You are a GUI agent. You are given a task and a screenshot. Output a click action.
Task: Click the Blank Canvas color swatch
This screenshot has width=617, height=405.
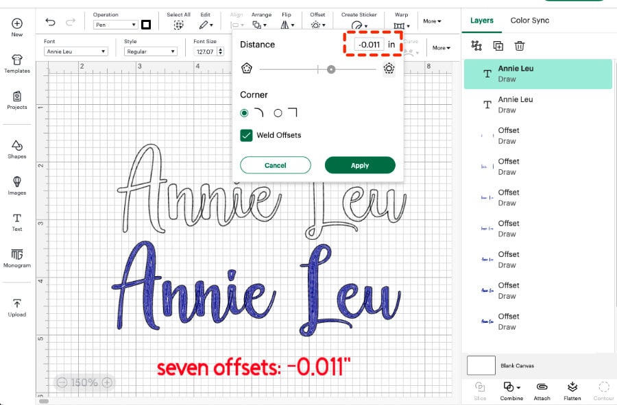[x=481, y=365]
